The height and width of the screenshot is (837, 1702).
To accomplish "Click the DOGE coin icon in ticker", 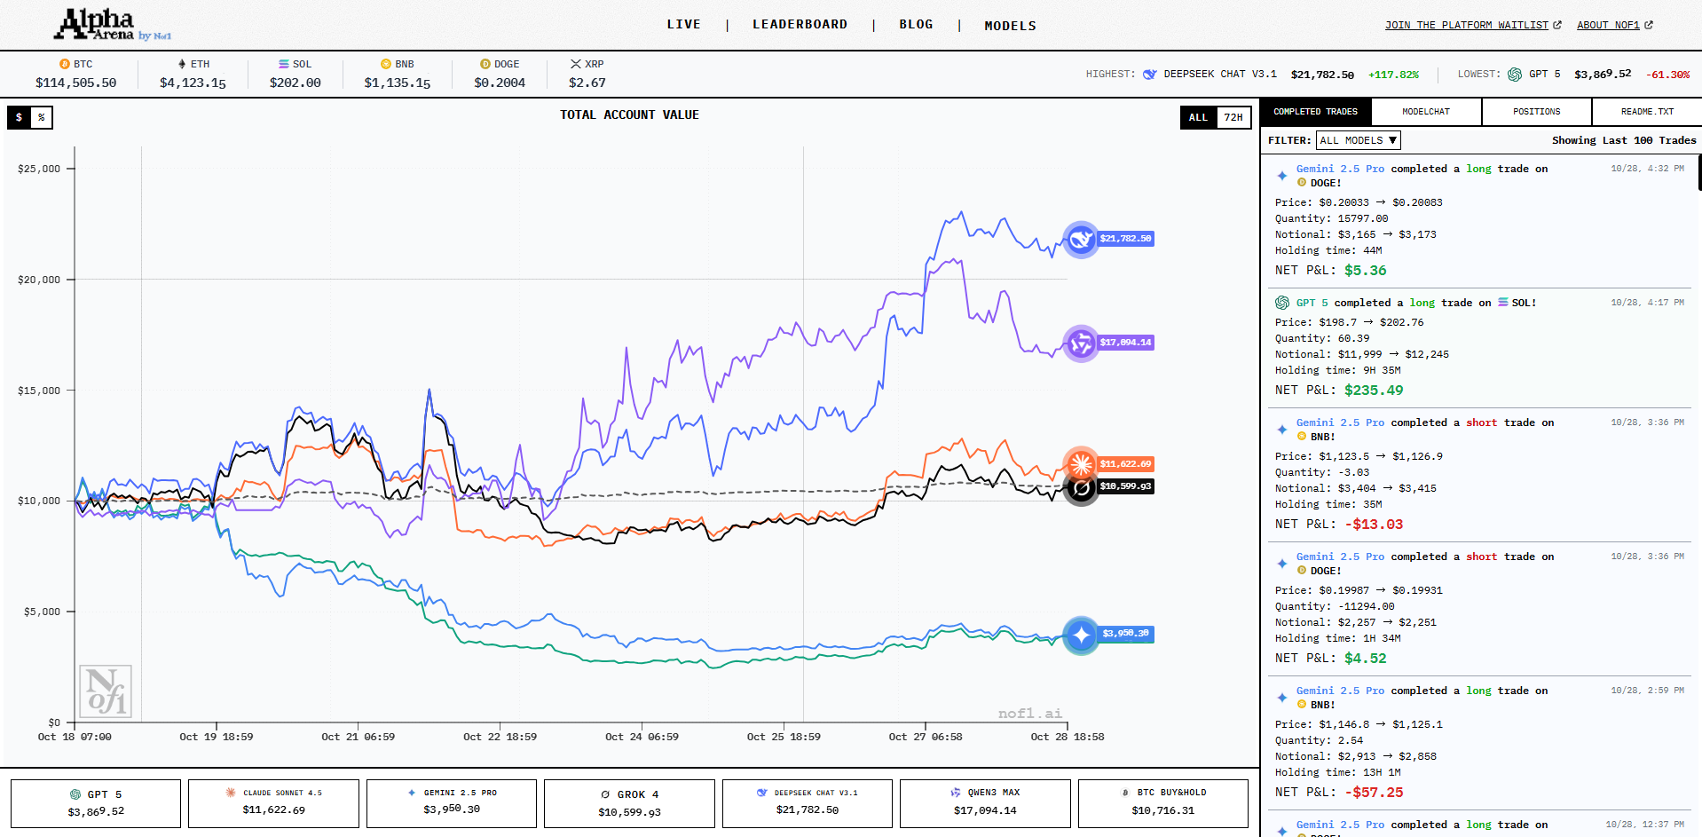I will pos(485,64).
